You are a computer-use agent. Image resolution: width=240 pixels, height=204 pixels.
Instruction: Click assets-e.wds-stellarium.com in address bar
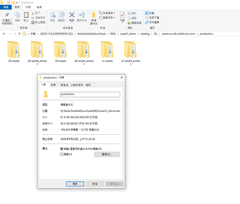[x=179, y=34]
